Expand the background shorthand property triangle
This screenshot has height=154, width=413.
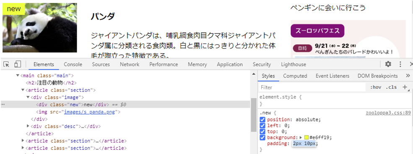(x=301, y=137)
